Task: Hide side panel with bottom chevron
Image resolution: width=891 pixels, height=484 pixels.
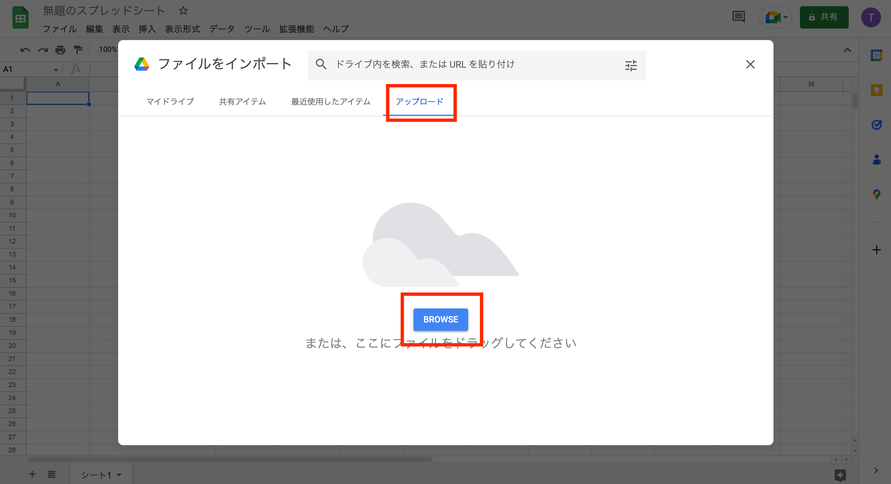Action: [x=875, y=470]
